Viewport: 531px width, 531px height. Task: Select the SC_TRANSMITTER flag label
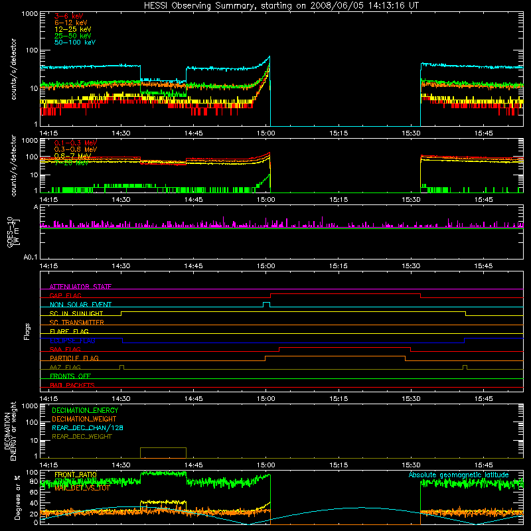76,323
